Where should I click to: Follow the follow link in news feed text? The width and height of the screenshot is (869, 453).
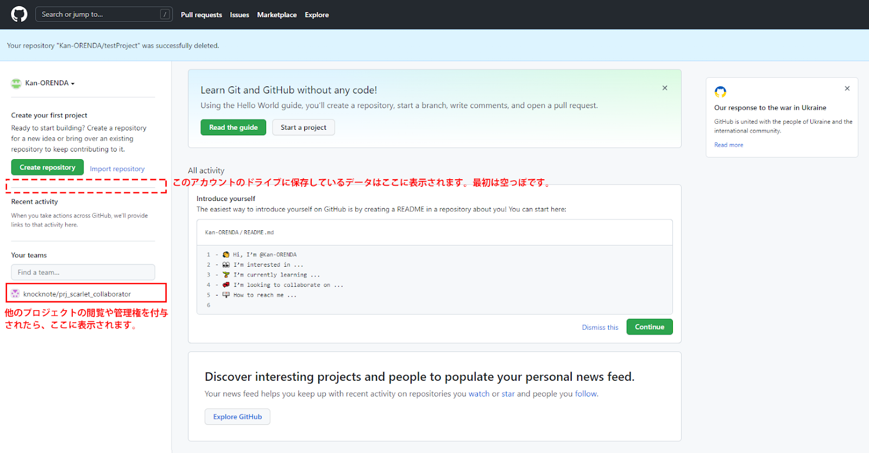click(x=586, y=394)
